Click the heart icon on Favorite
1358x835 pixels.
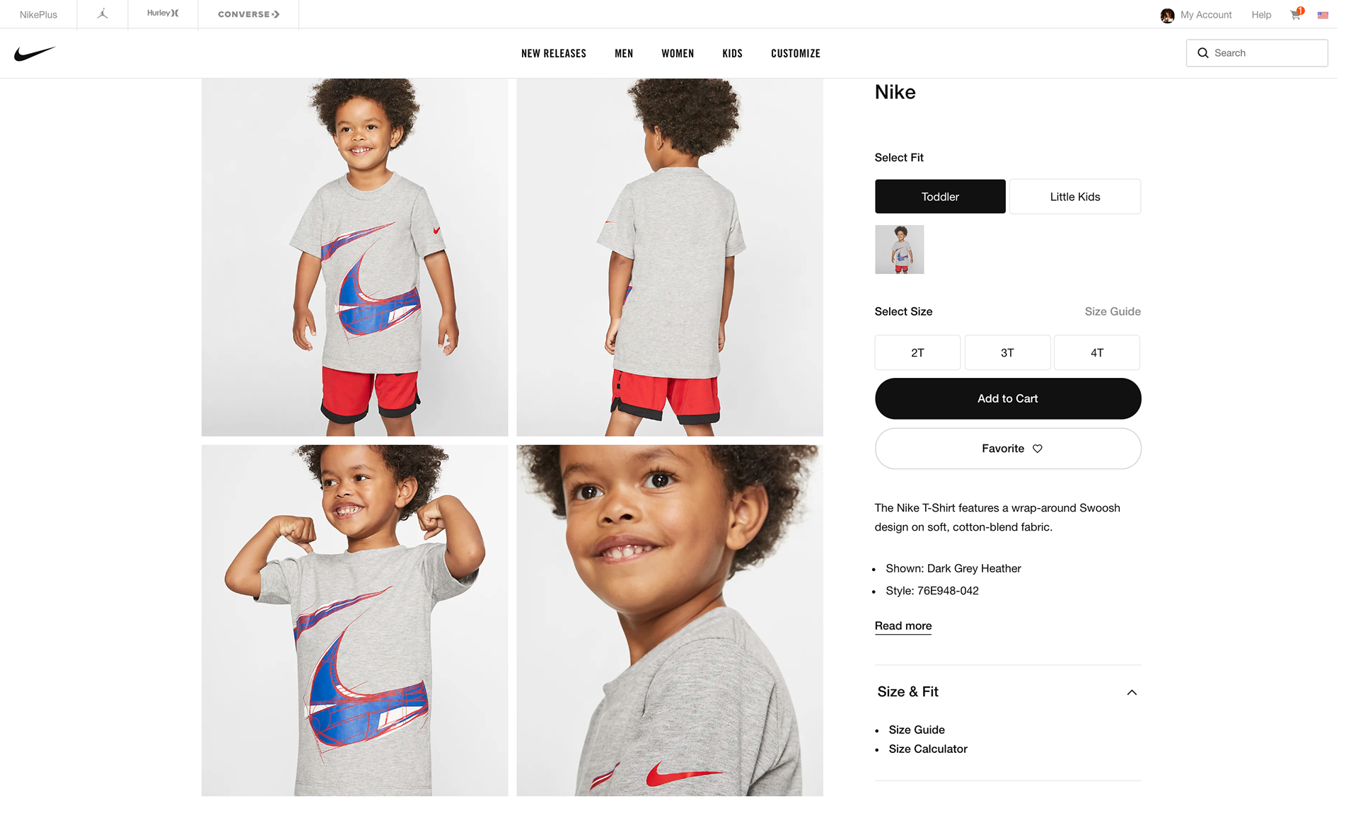click(1038, 449)
